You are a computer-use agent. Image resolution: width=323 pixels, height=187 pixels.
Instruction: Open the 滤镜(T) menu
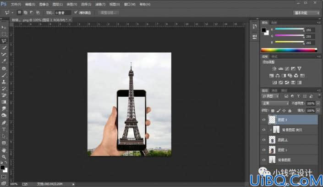pos(100,4)
